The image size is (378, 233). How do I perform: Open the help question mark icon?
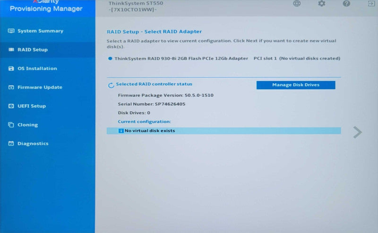pos(346,3)
